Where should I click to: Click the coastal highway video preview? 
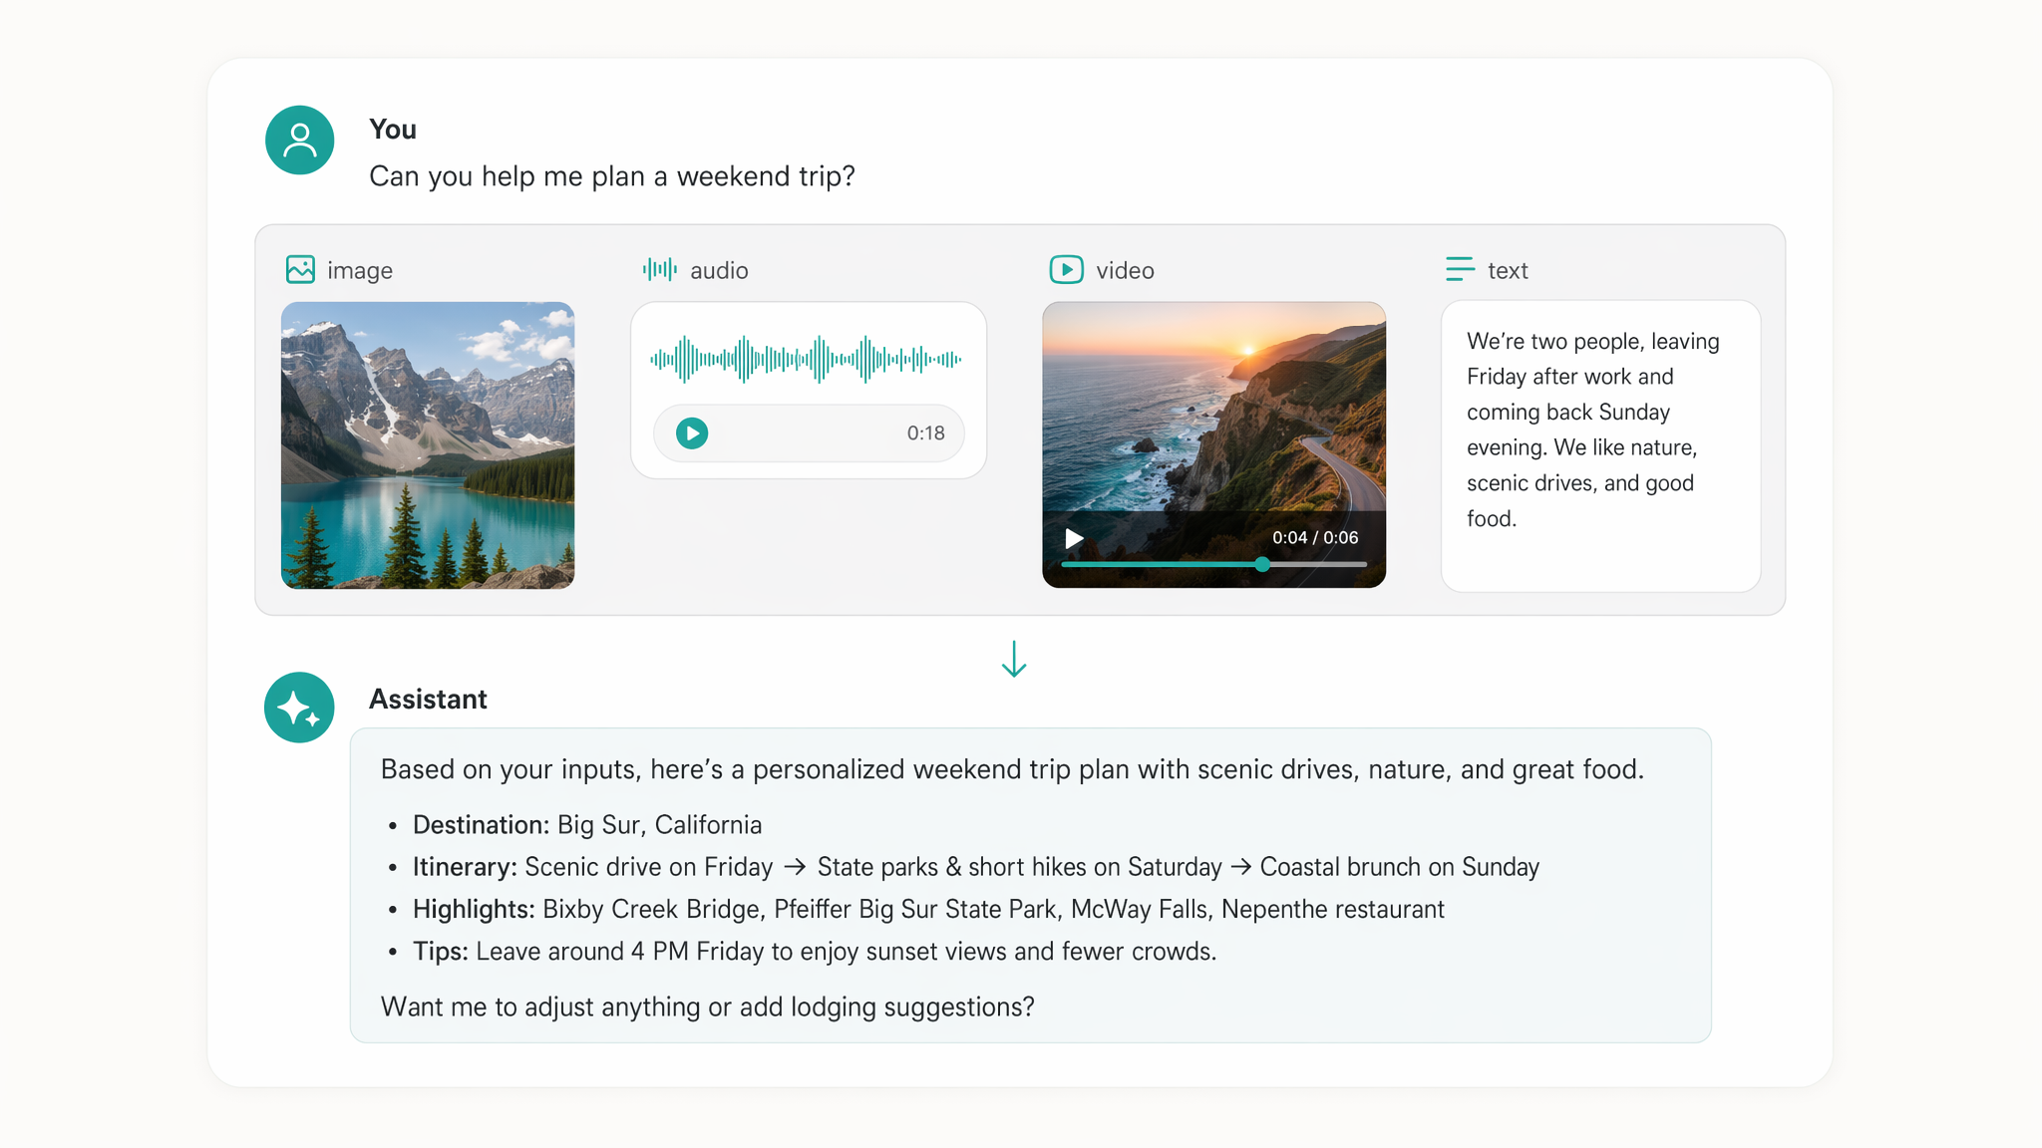coord(1213,444)
